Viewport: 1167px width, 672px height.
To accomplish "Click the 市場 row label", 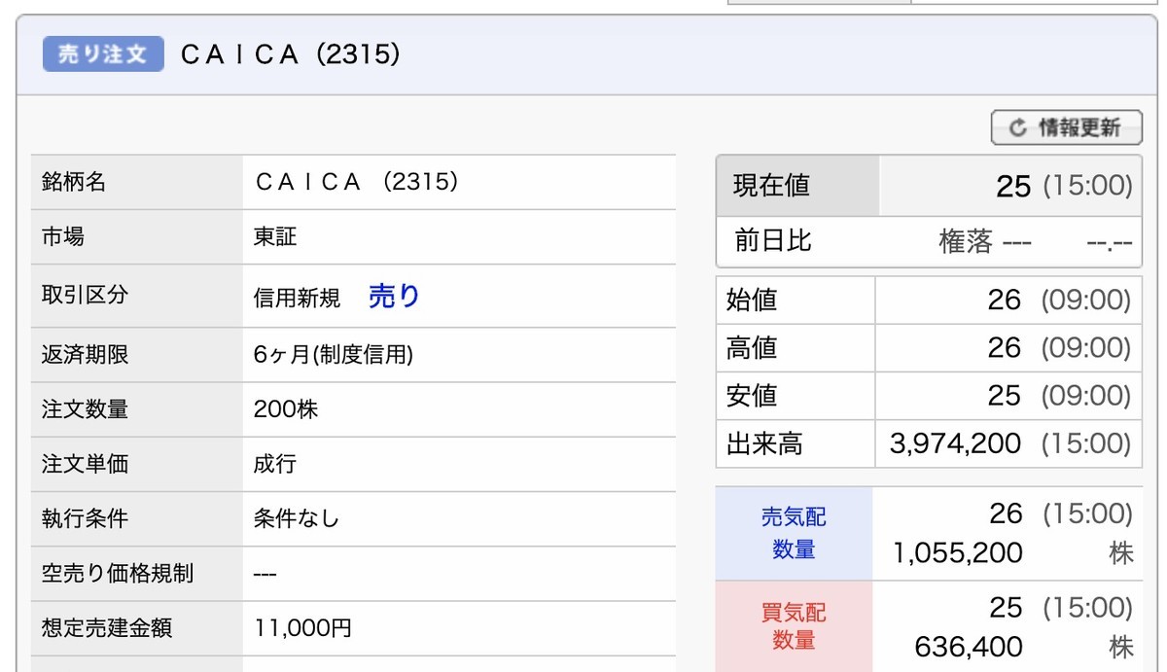I will [x=62, y=236].
